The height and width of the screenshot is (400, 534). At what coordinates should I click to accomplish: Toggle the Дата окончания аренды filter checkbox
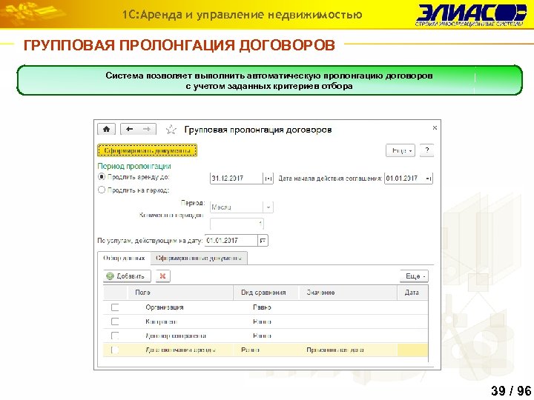115,350
